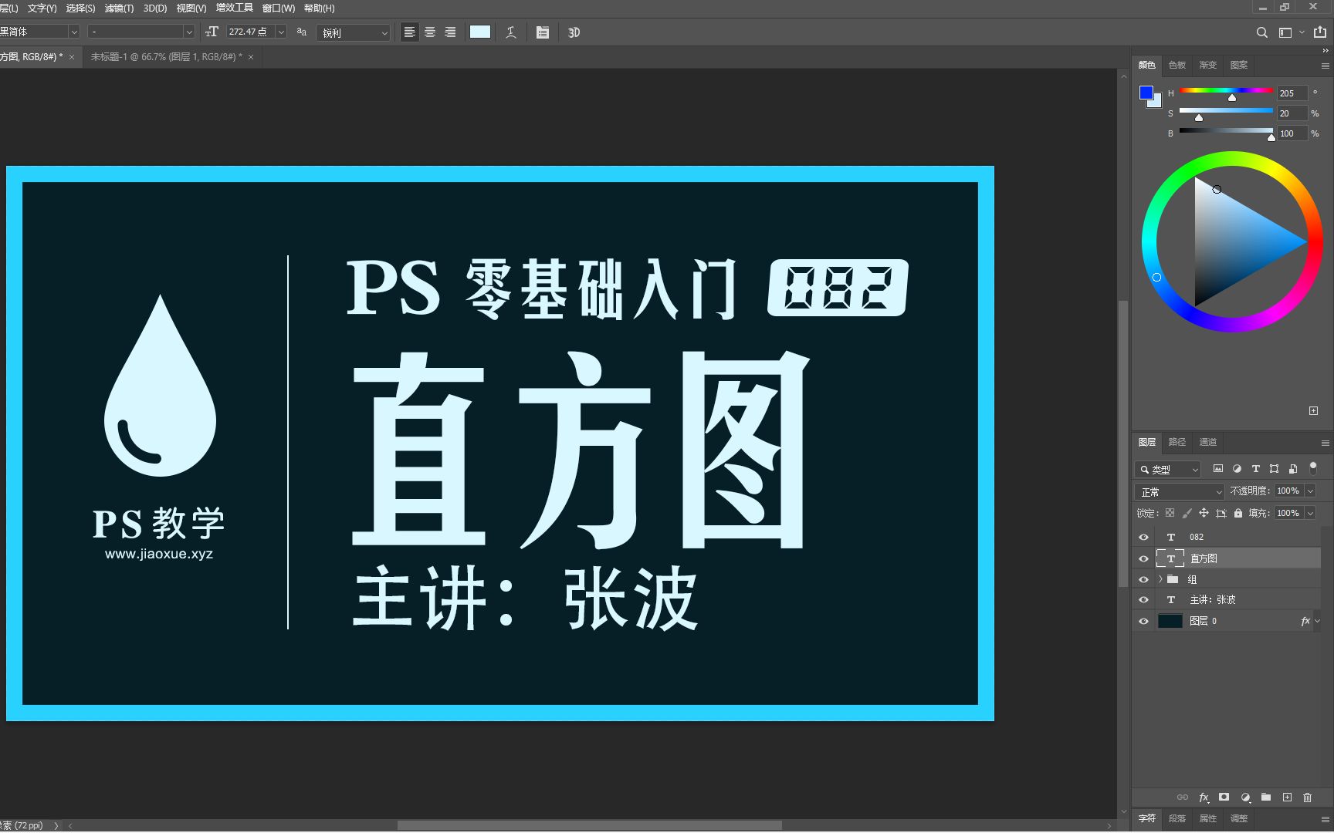Open the 正常 blend mode dropdown
Viewport: 1334px width, 833px height.
tap(1180, 491)
